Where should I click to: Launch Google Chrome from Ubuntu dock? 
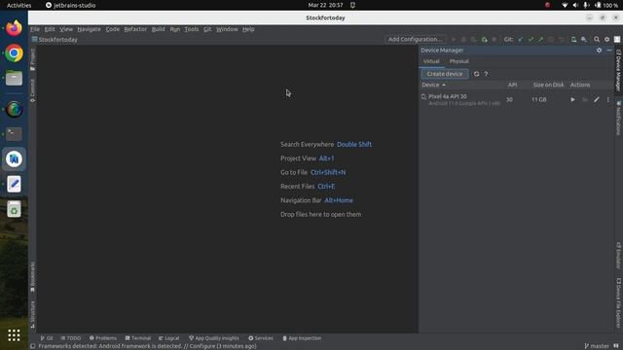coord(14,53)
